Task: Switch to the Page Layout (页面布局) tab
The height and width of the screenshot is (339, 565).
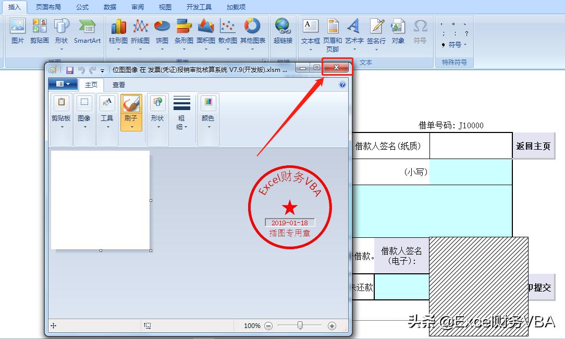Action: pos(48,7)
